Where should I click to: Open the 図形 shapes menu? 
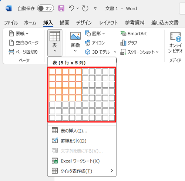click(95, 34)
